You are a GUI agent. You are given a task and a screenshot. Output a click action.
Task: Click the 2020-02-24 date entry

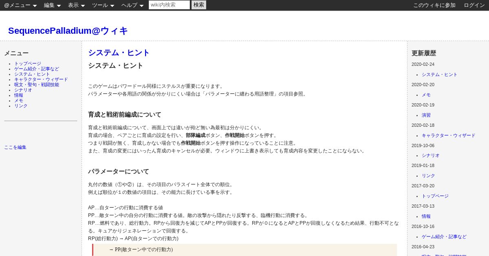click(x=423, y=65)
